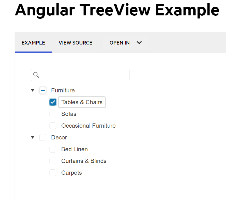Check the Curtains & Blinds checkbox

click(53, 161)
